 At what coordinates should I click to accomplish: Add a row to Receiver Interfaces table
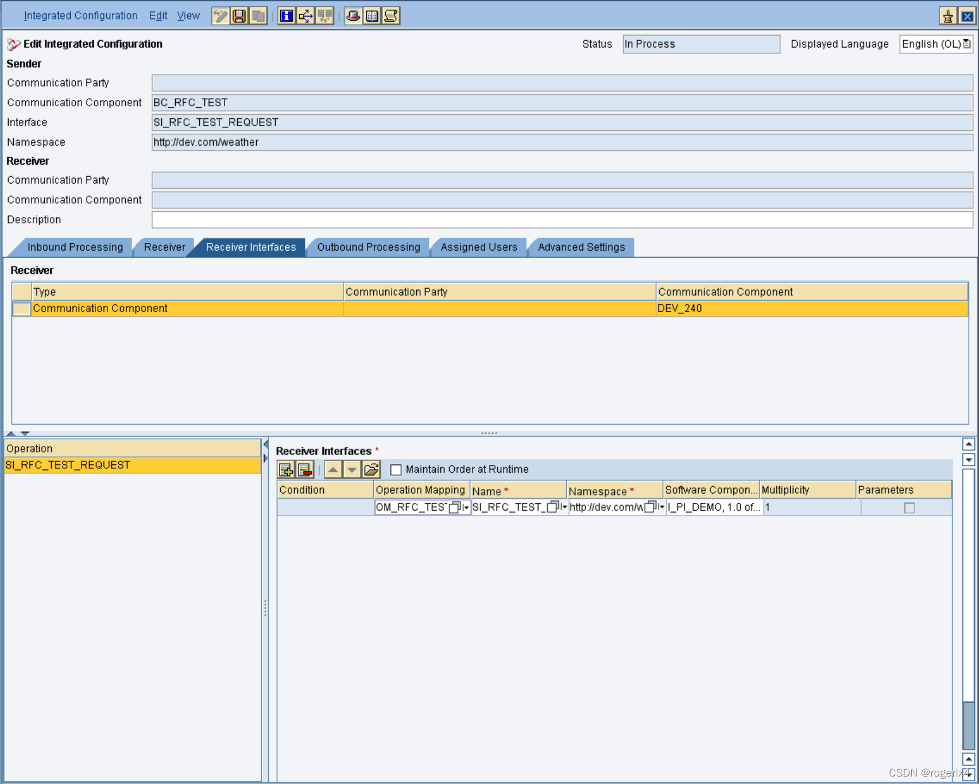click(286, 470)
